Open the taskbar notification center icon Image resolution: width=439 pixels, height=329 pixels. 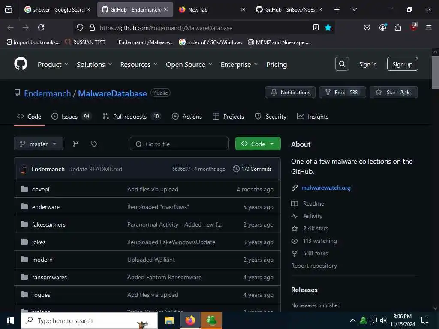[x=425, y=320]
